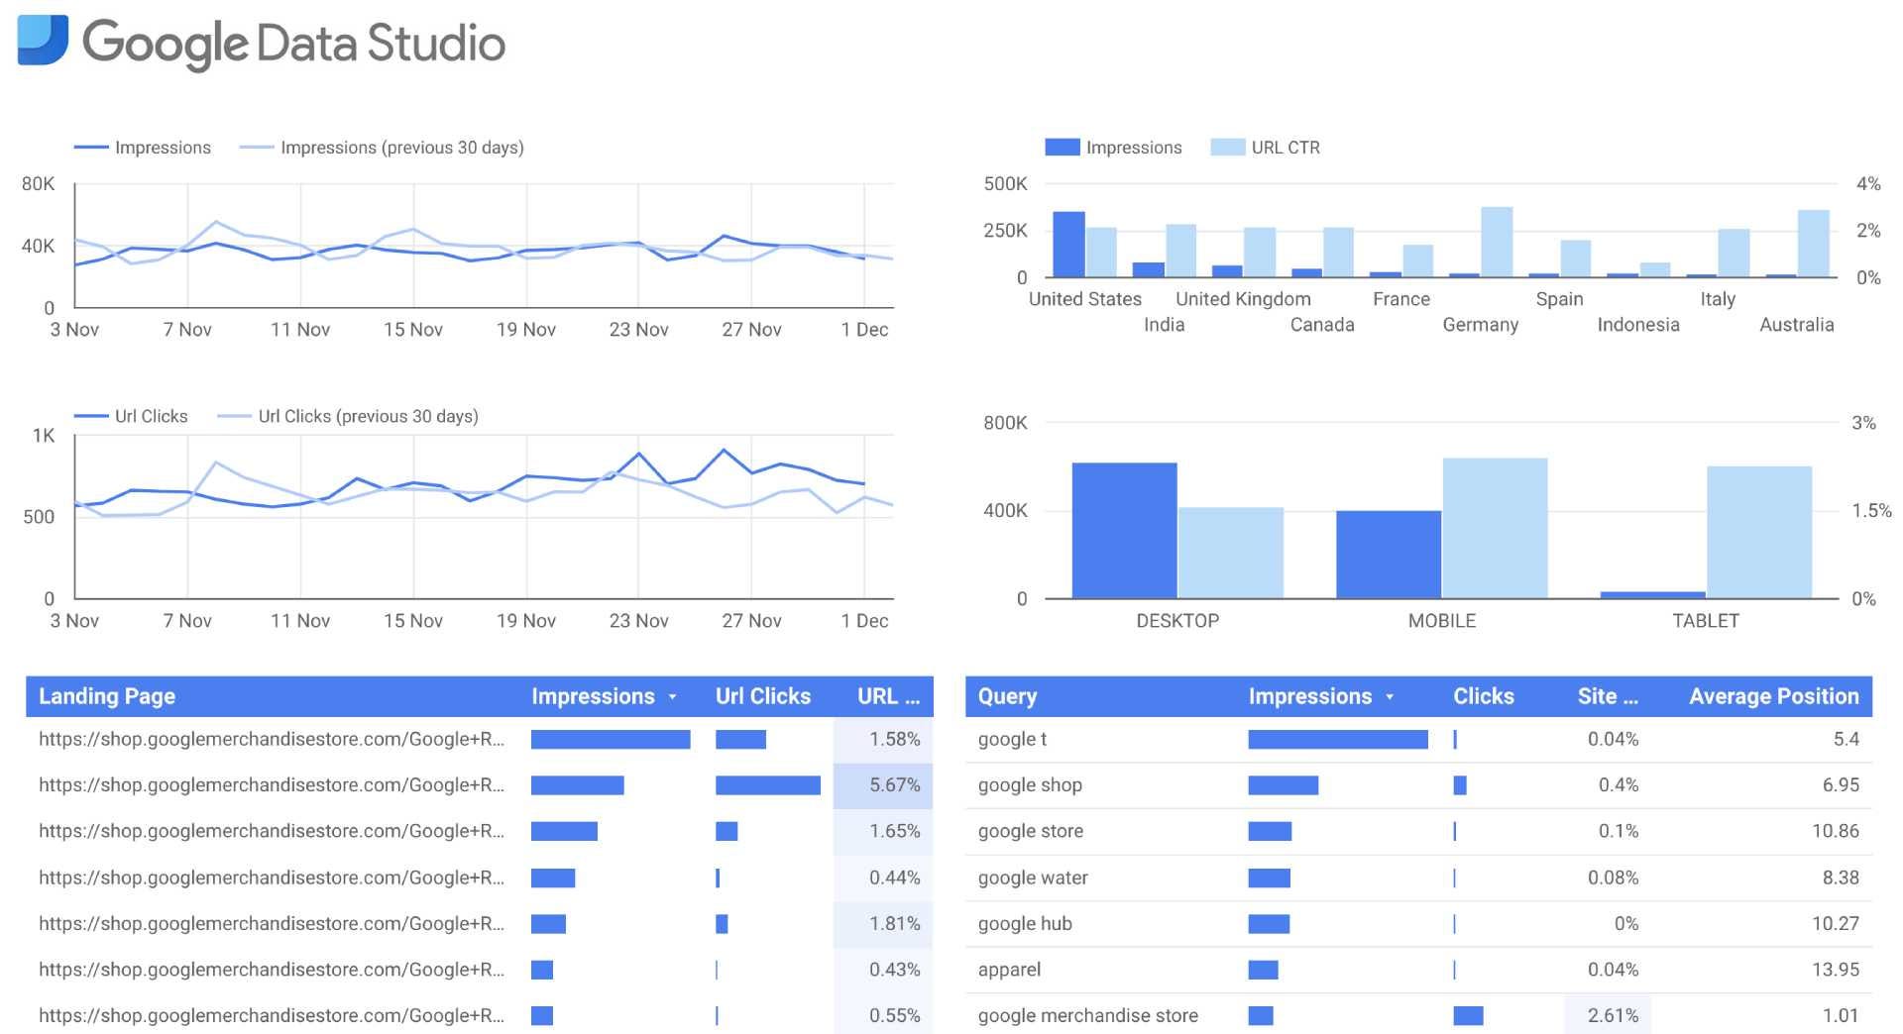
Task: Click Url Clicks bar in 5.67% row
Action: (768, 785)
